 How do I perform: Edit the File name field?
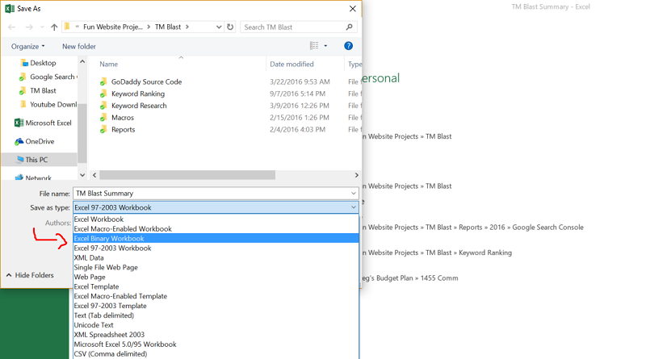point(211,194)
